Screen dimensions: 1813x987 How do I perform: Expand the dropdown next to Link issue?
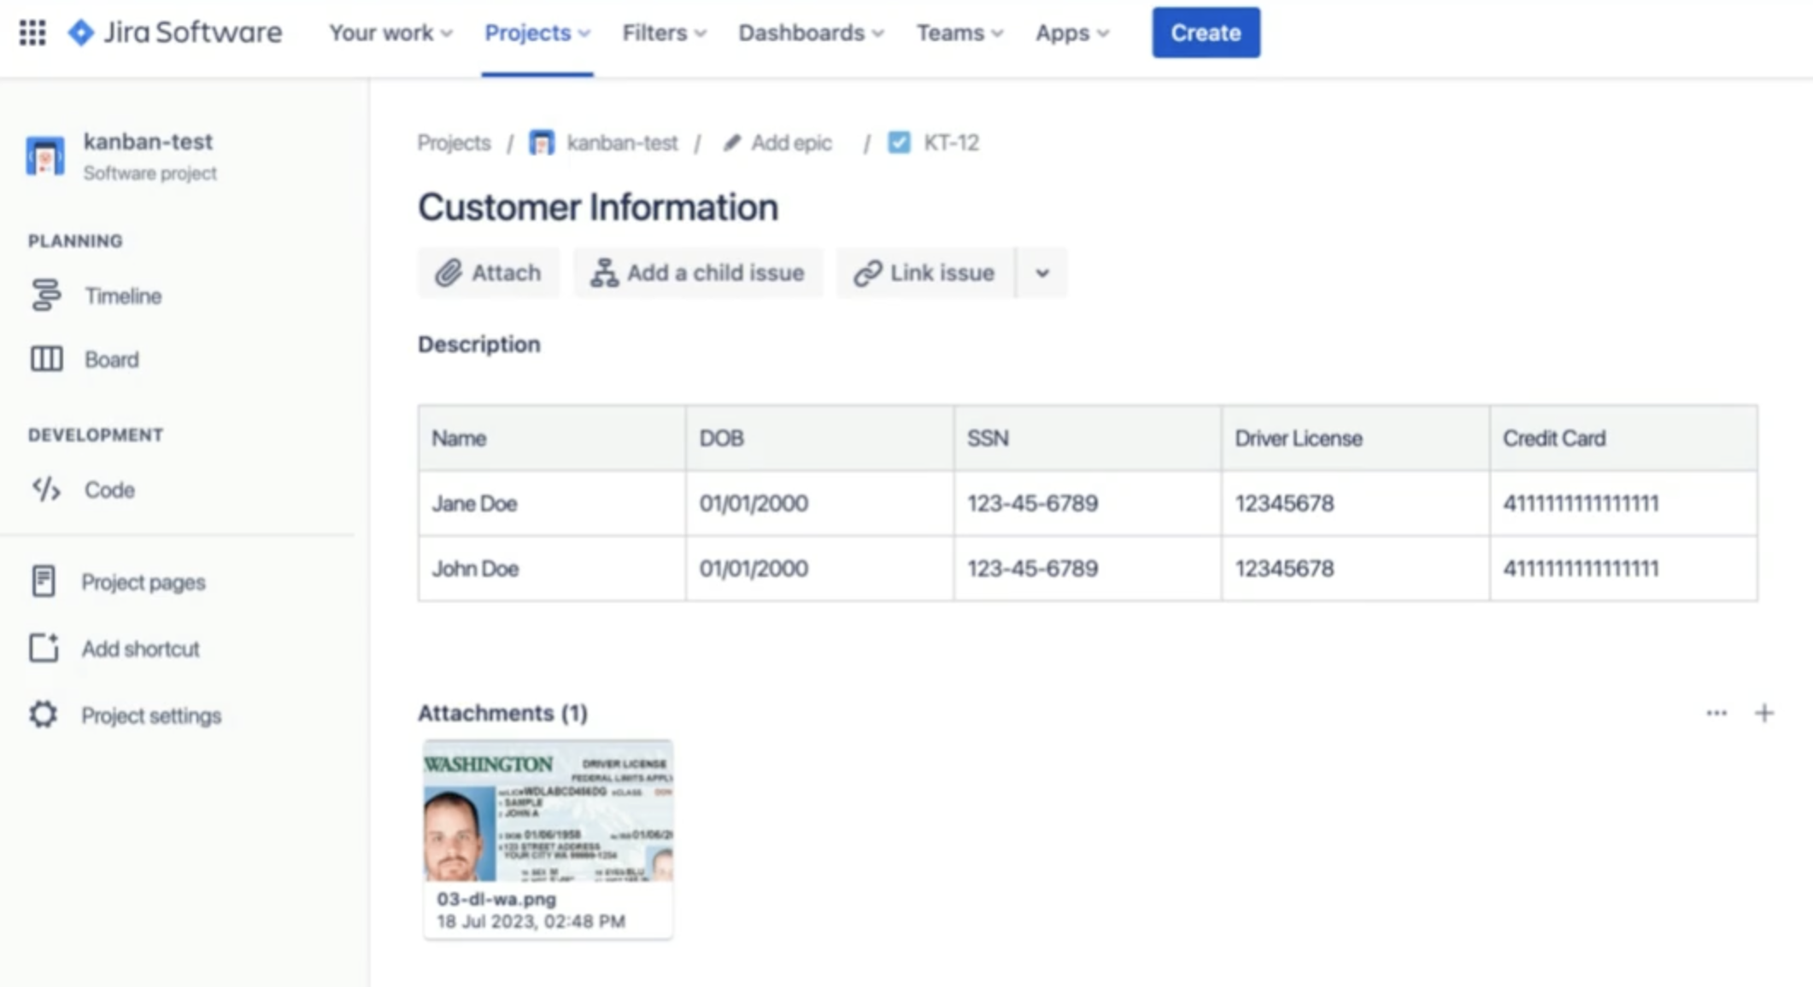pos(1041,273)
